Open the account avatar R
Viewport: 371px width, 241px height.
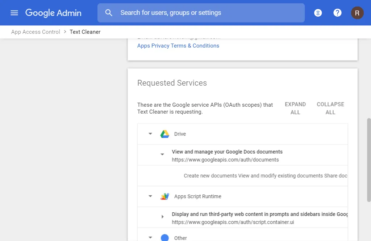357,13
